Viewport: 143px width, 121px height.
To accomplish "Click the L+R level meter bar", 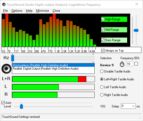I will click(53, 79).
